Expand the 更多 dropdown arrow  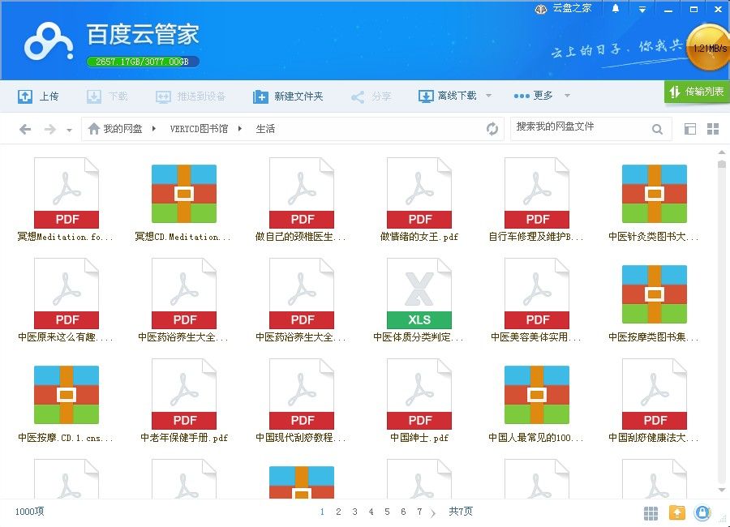tap(567, 96)
